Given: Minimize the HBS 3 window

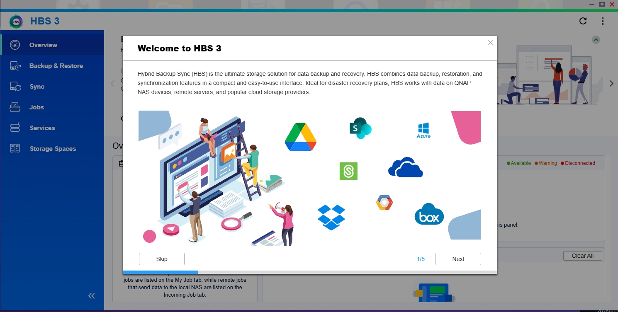Looking at the screenshot, I should coord(592,4).
